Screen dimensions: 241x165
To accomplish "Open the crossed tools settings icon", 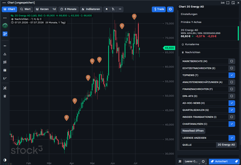I will coord(5,88).
